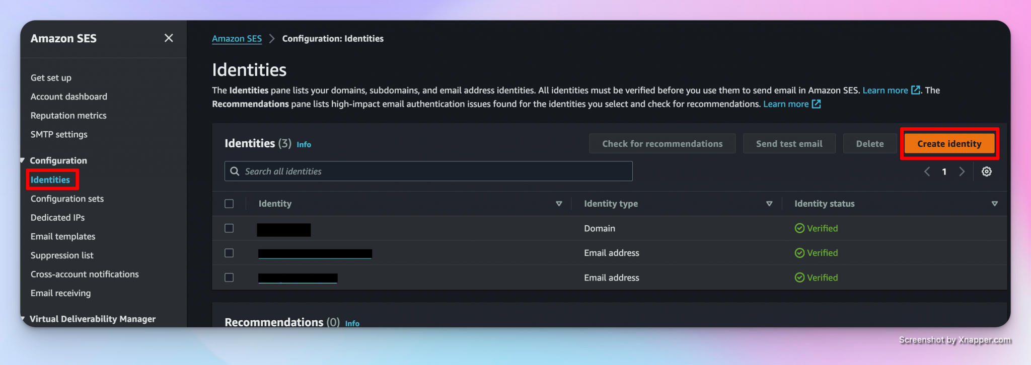
Task: Open table preferences gear icon
Action: [986, 171]
